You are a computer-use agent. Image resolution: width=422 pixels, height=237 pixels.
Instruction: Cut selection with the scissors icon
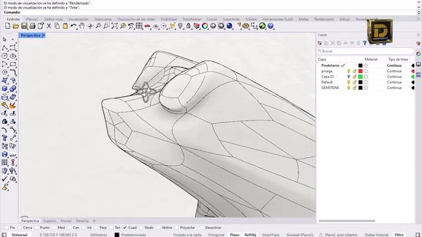(49, 26)
